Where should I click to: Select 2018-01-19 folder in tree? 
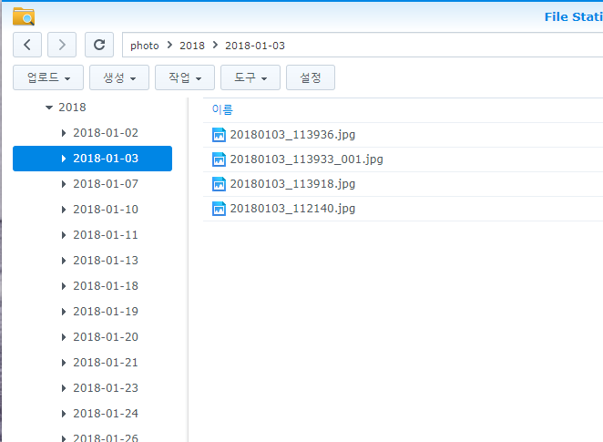point(106,311)
